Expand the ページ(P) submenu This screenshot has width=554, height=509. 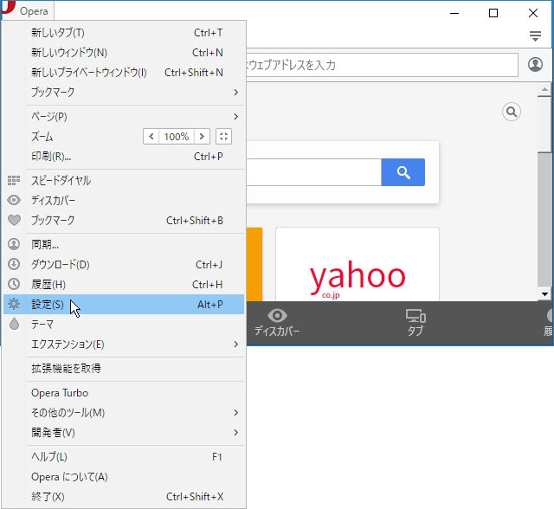tap(124, 117)
